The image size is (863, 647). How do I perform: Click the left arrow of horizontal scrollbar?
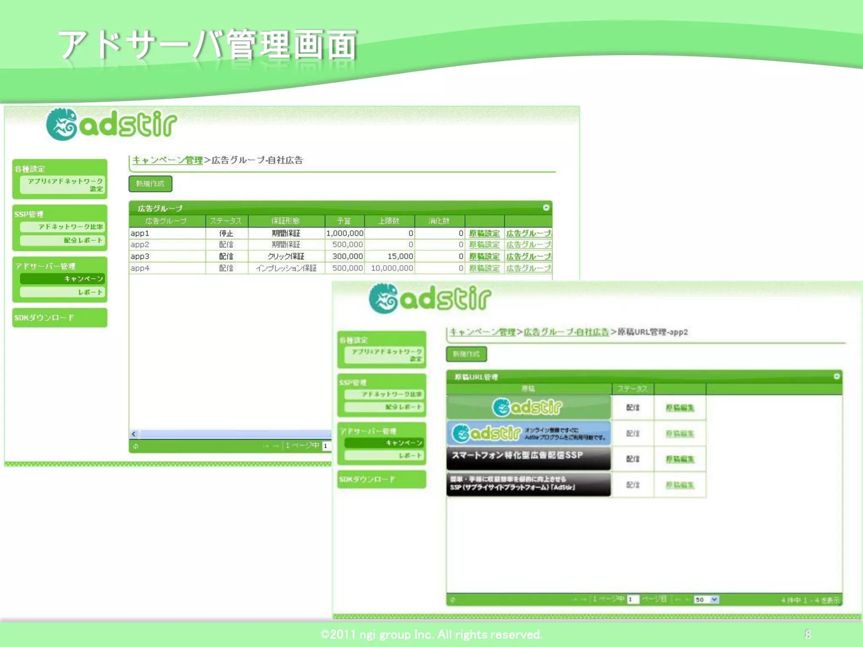(x=134, y=434)
